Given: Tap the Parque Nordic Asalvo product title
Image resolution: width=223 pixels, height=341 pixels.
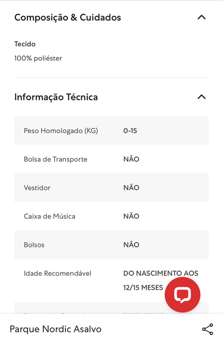Looking at the screenshot, I should [x=55, y=329].
